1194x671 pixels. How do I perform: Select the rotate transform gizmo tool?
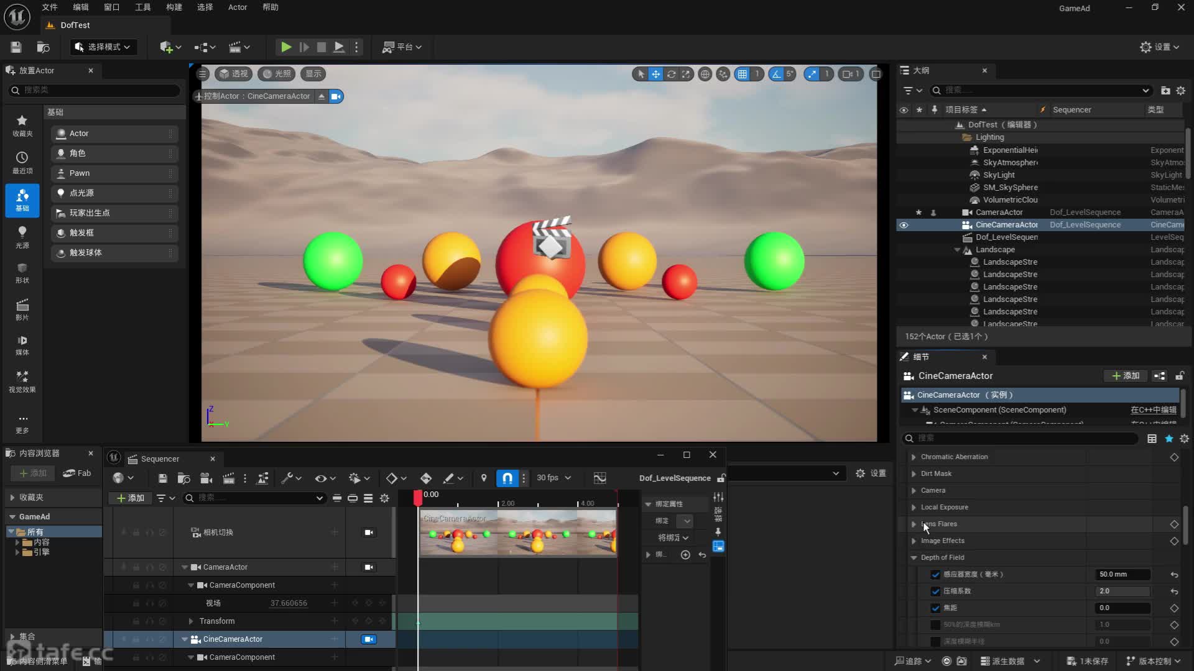click(671, 74)
